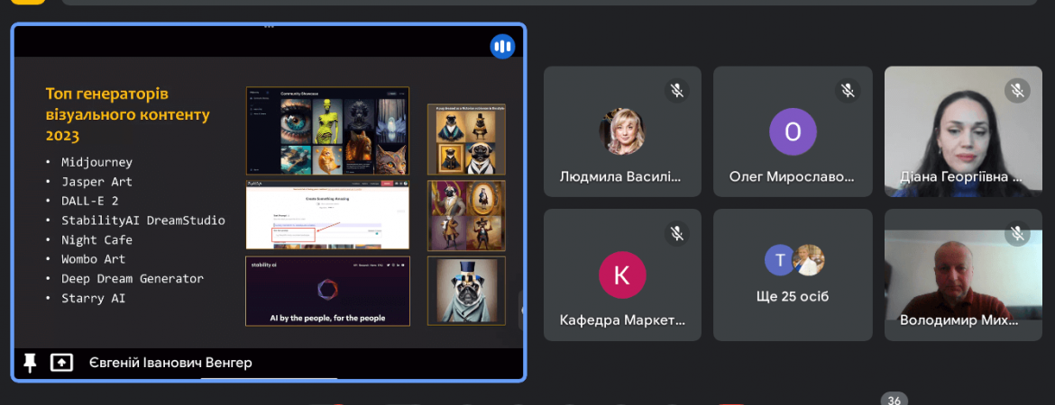Click the stacked avatars above 'Ще 25 осіб'

(794, 261)
